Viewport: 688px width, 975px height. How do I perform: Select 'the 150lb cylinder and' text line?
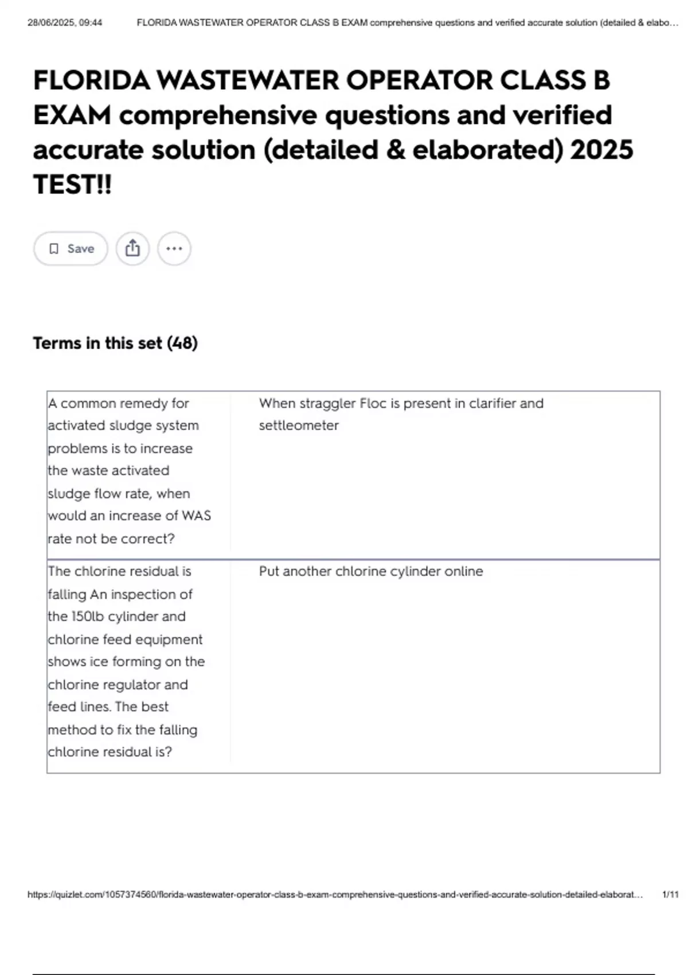click(x=117, y=617)
